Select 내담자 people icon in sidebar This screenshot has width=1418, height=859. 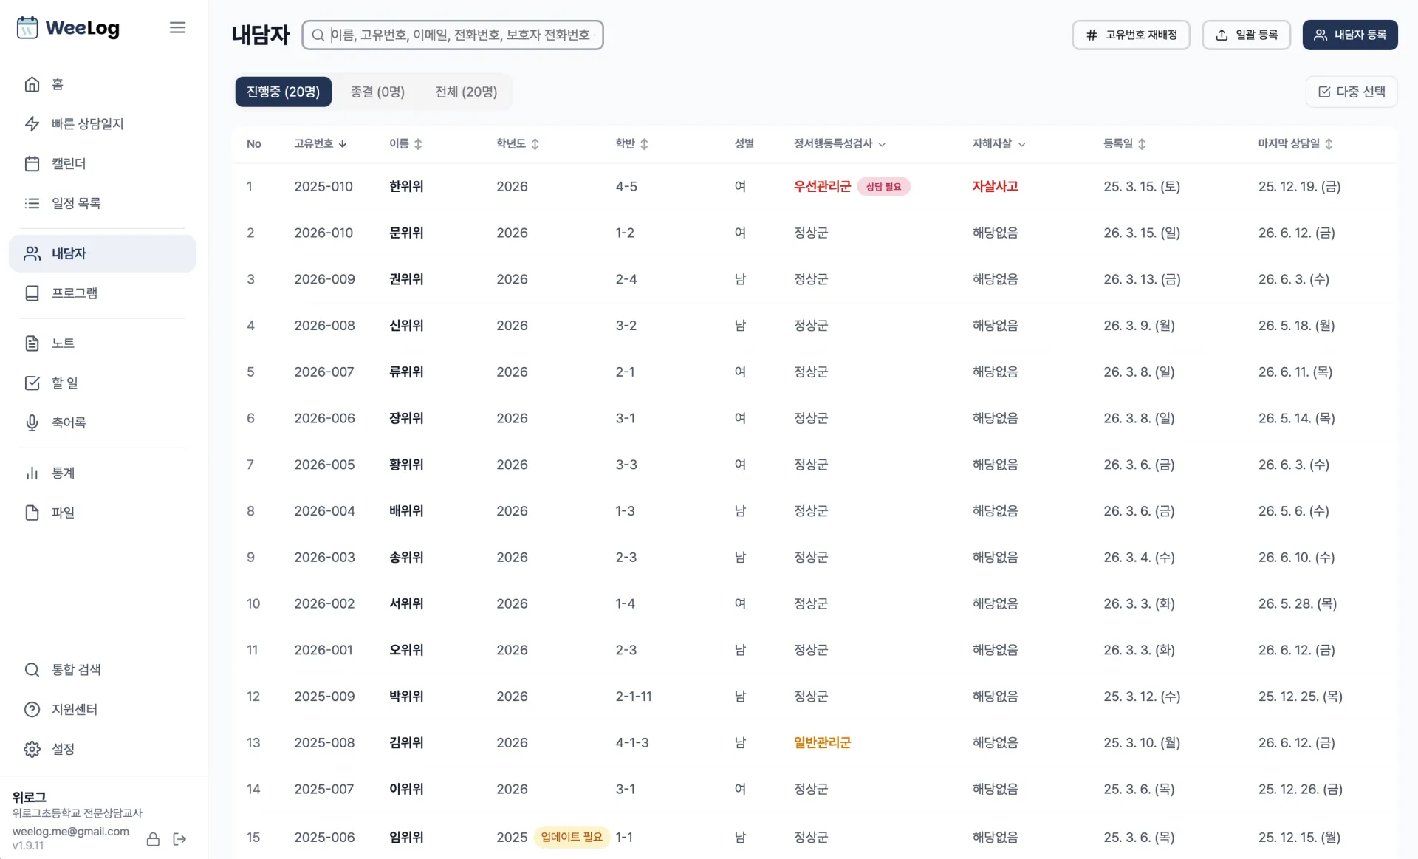coord(32,253)
